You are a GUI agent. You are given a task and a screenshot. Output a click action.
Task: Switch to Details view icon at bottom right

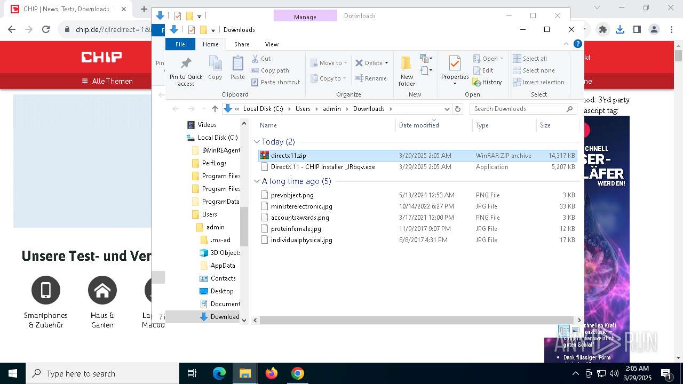pos(564,331)
